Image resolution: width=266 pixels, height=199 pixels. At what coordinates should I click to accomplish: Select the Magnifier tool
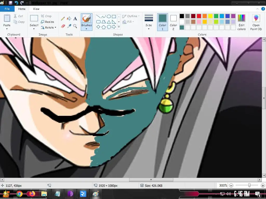coord(75,26)
